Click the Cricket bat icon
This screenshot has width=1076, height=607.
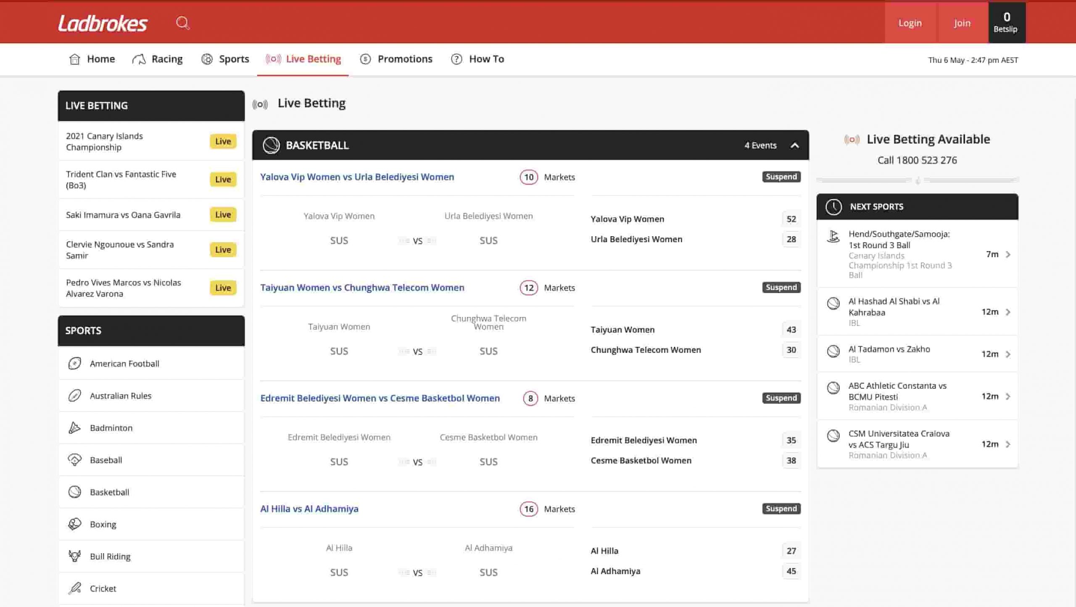point(74,589)
